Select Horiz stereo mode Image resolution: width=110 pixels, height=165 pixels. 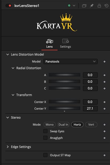(77, 125)
